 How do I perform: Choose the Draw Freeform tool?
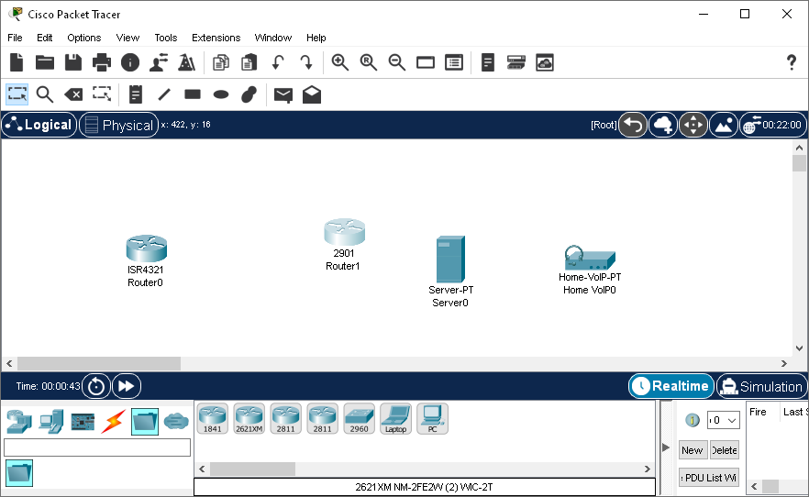[249, 94]
